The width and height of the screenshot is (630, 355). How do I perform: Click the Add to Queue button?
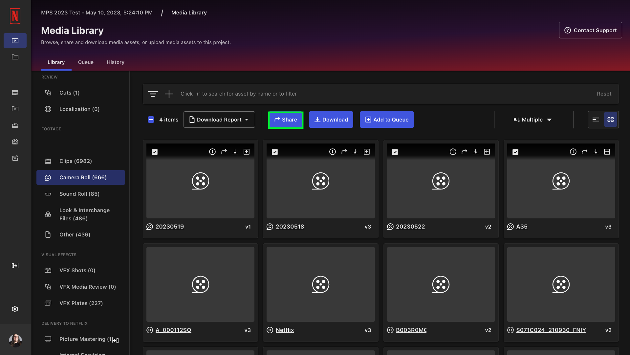387,120
